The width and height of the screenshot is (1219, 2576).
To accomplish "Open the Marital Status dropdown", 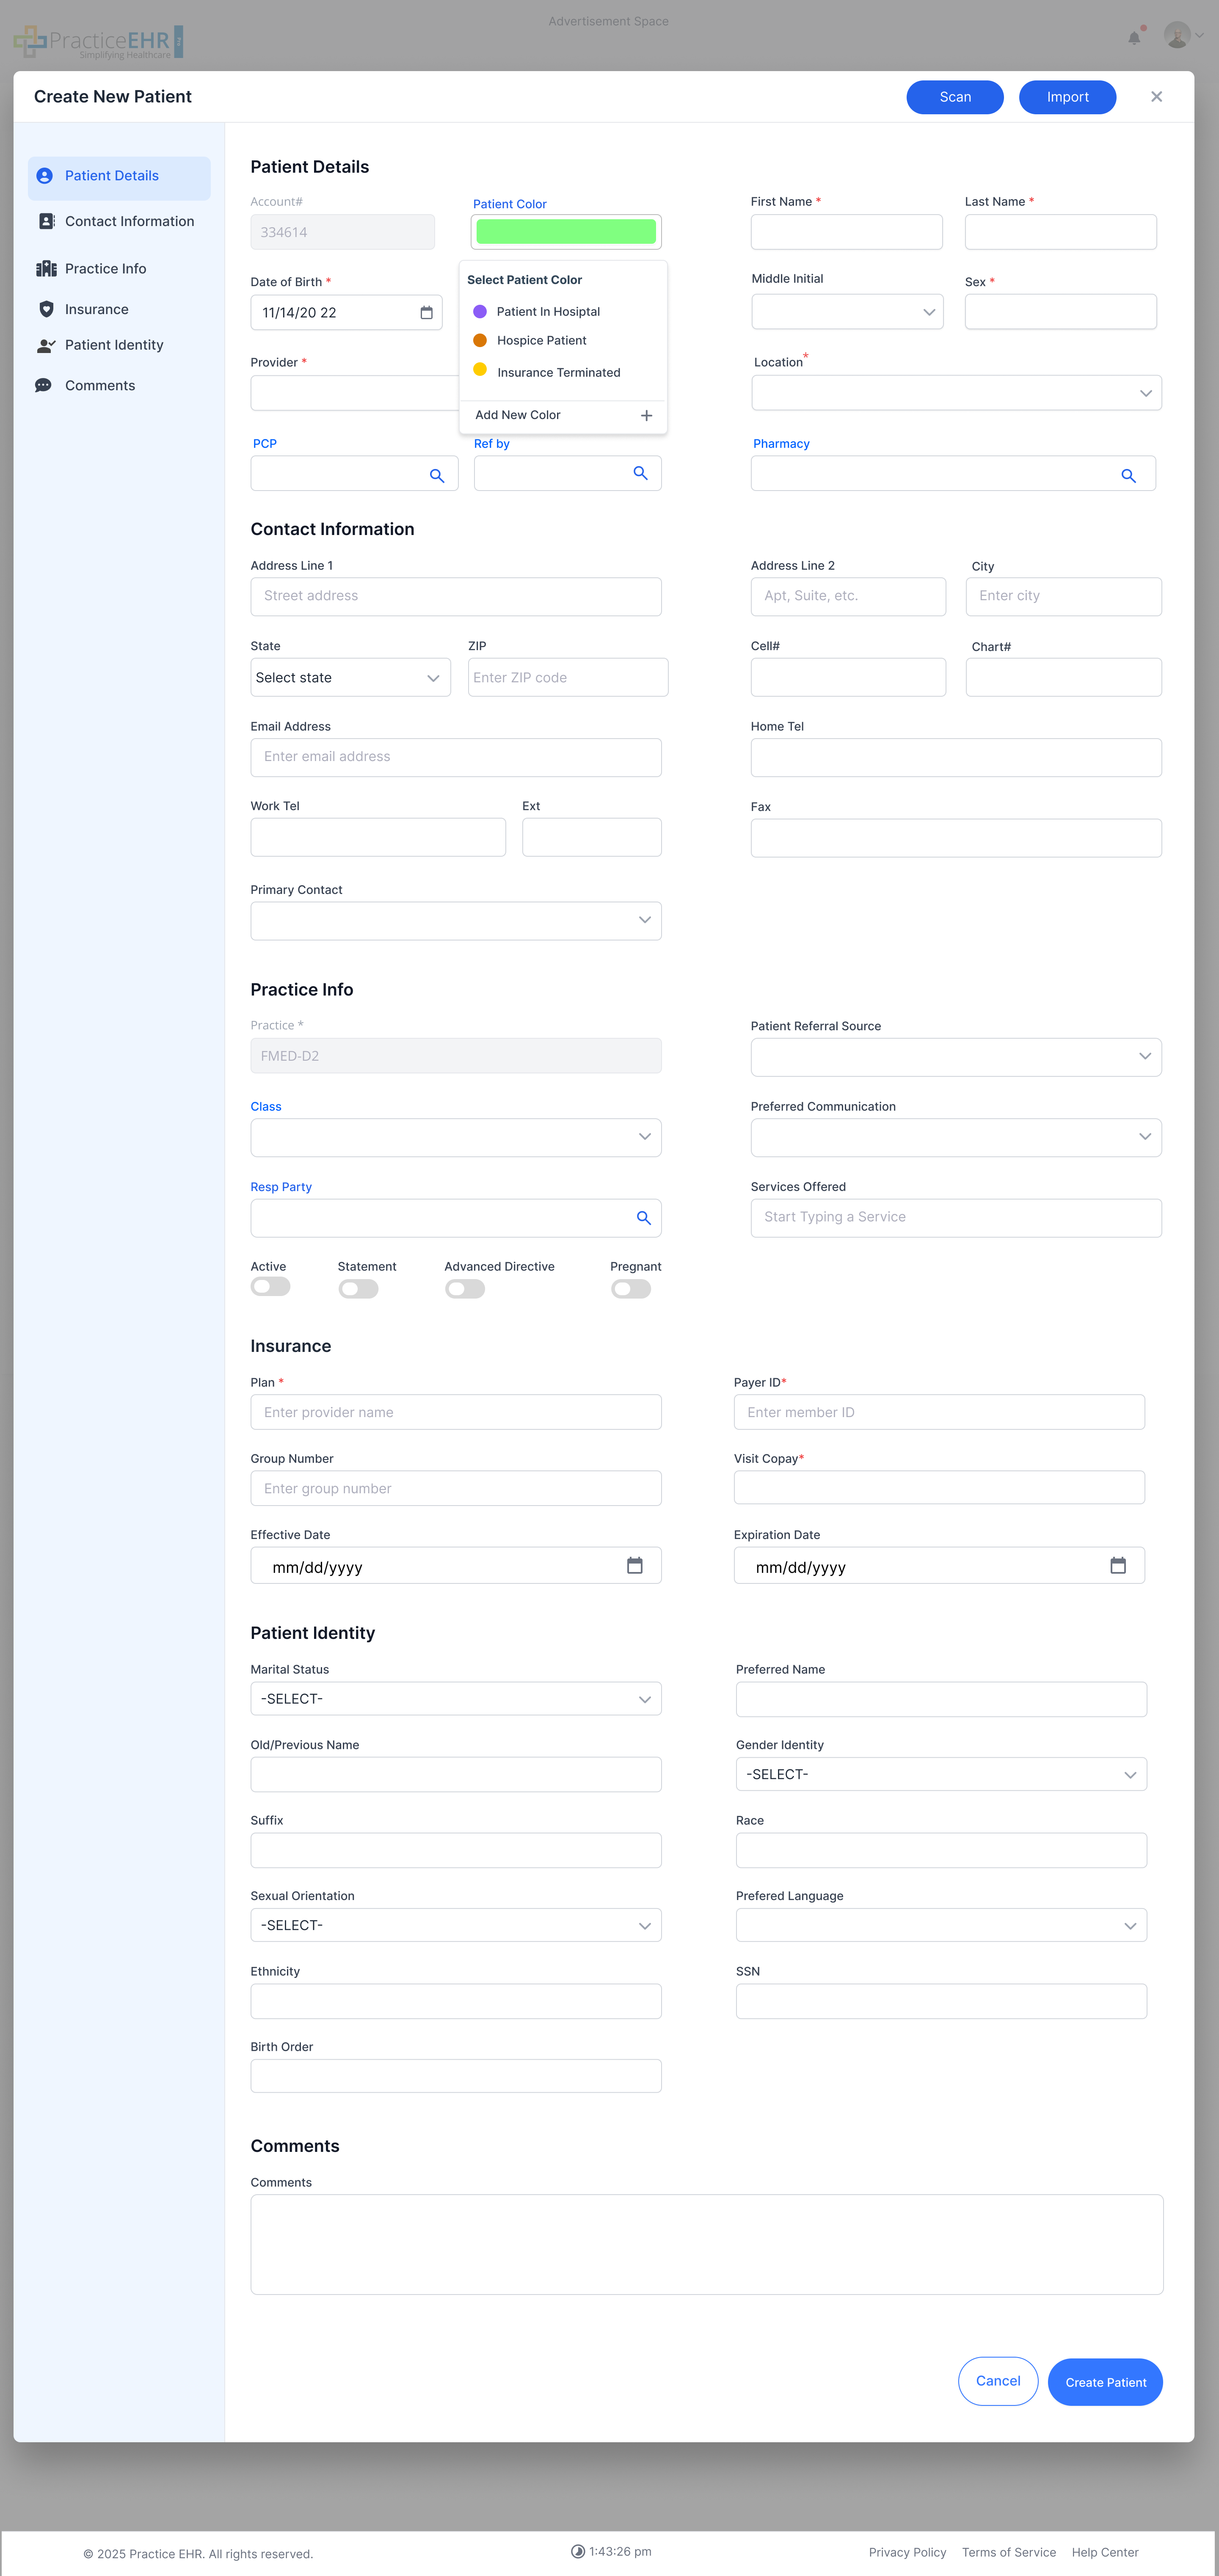I will [x=455, y=1698].
